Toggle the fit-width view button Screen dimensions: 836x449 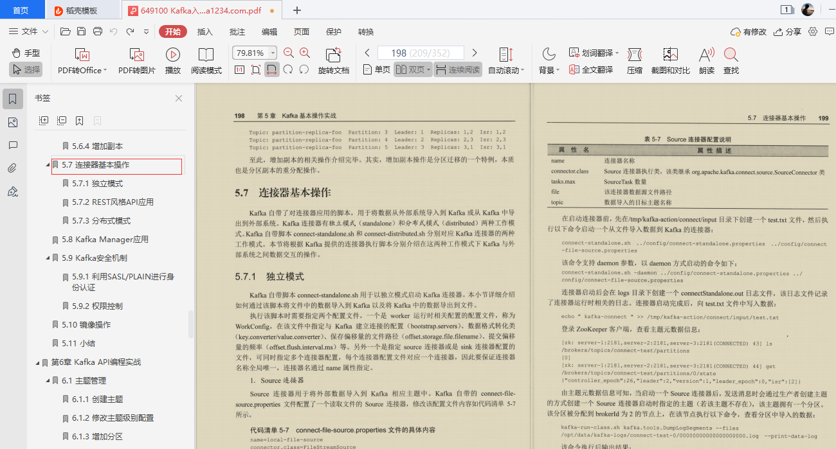(x=272, y=69)
